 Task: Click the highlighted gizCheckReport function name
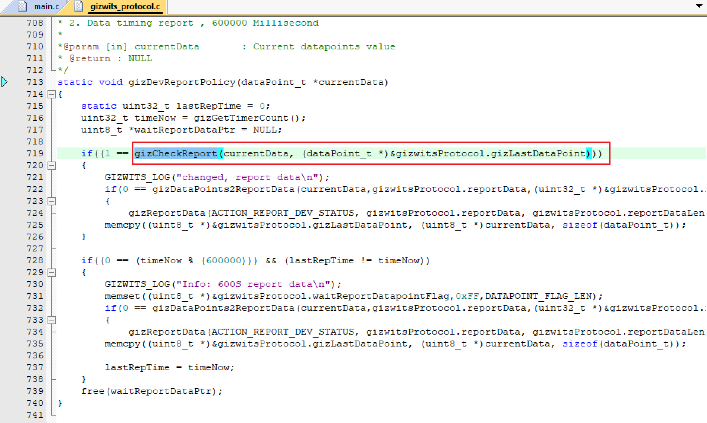[176, 153]
